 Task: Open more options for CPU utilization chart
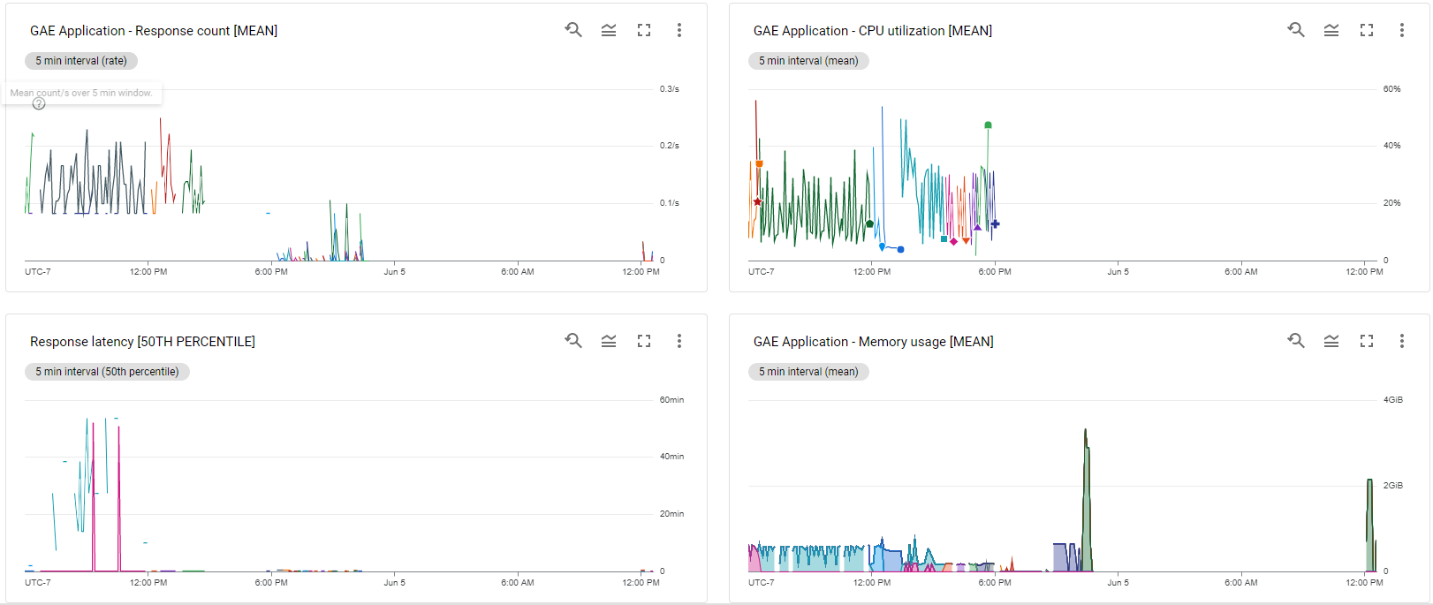(x=1401, y=30)
